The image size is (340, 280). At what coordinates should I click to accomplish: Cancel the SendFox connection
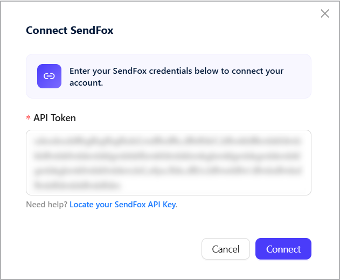[x=226, y=249]
